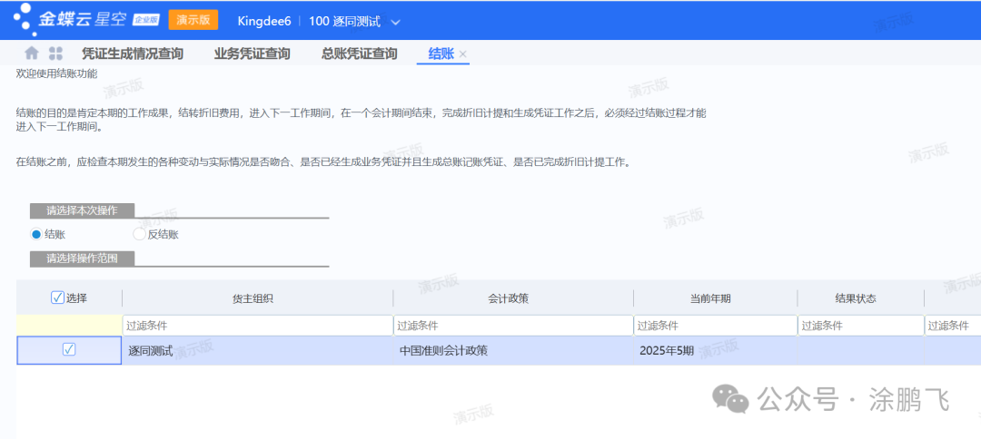The height and width of the screenshot is (439, 981).
Task: Click filter field under 会计政策
Action: (x=512, y=326)
